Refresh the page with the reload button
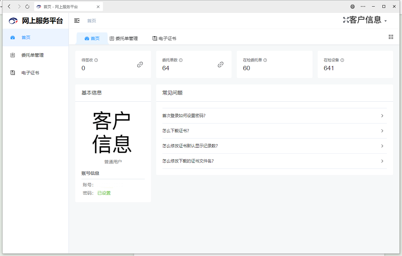402x256 pixels. coord(27,7)
